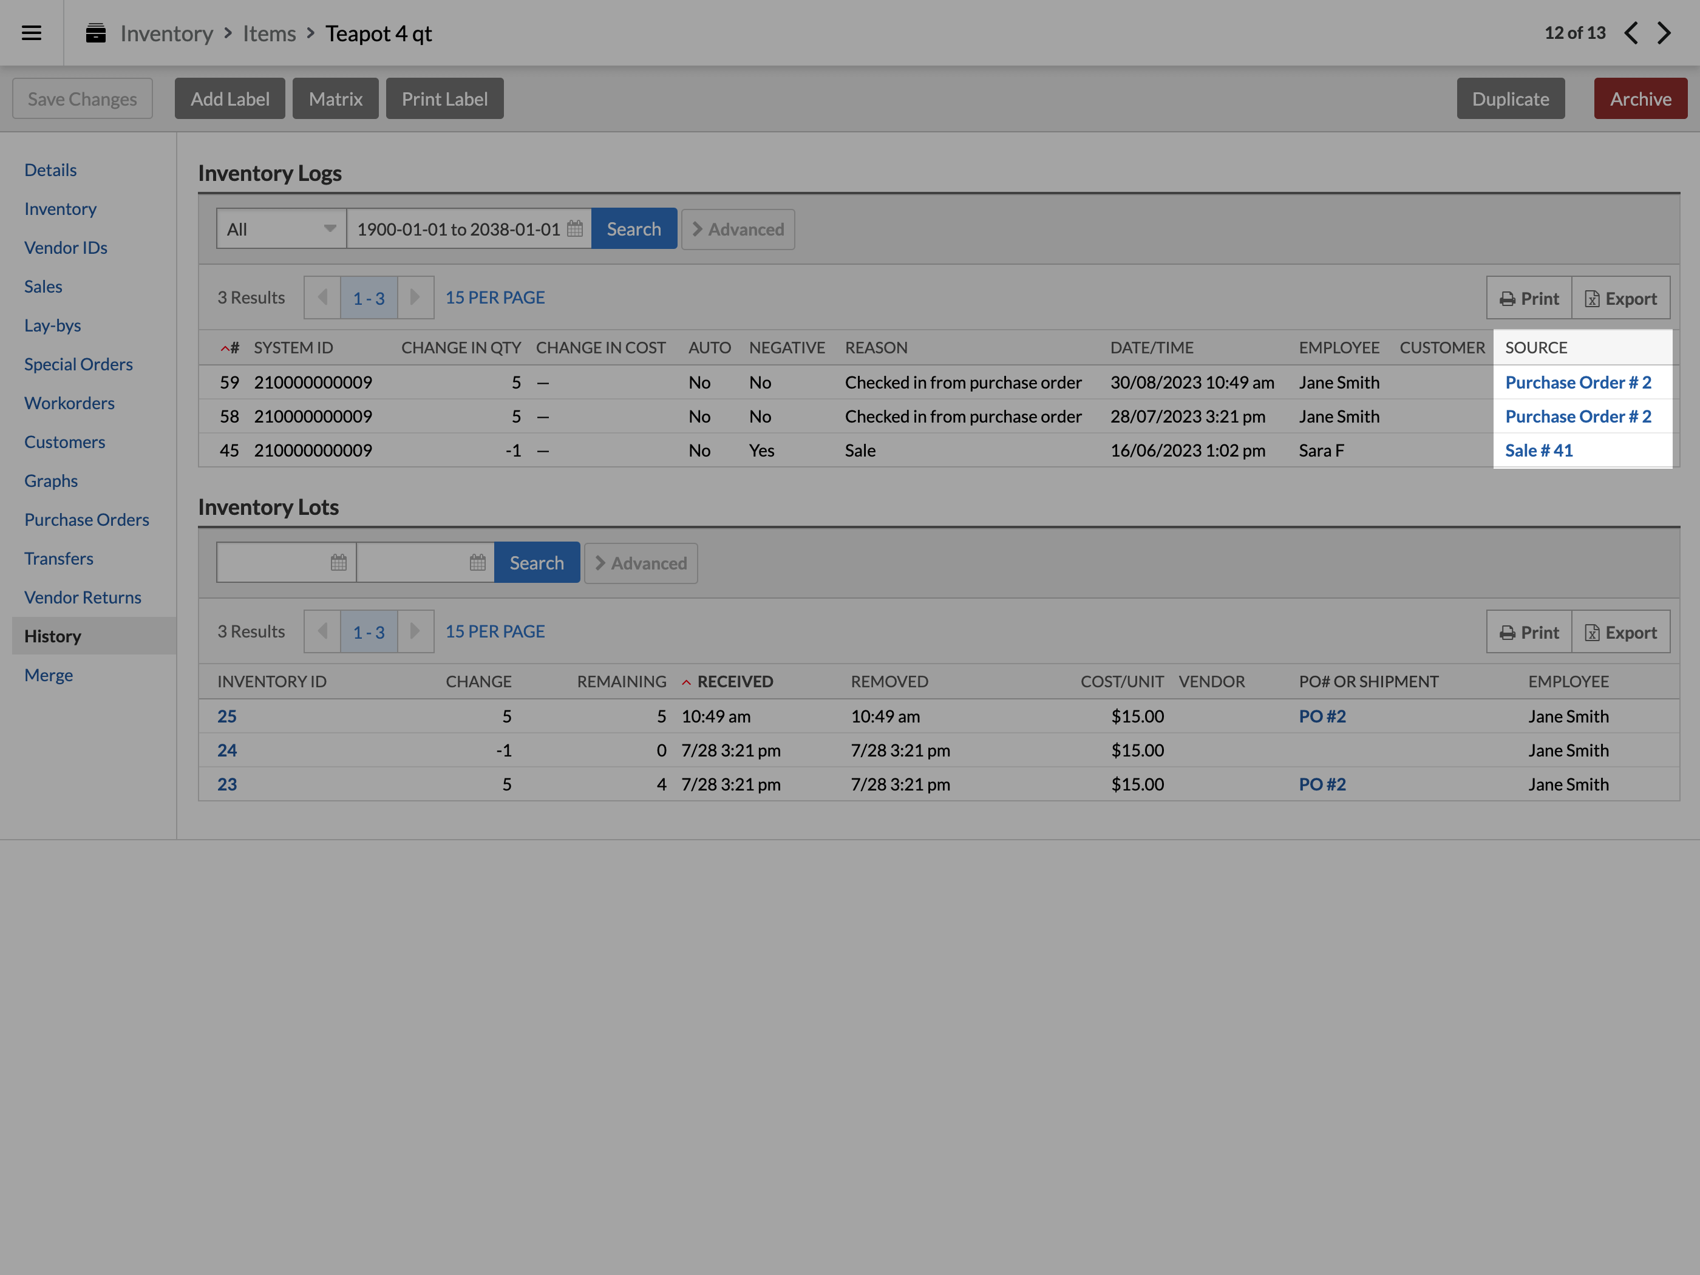The height and width of the screenshot is (1275, 1700).
Task: Open Graphs section
Action: click(51, 481)
